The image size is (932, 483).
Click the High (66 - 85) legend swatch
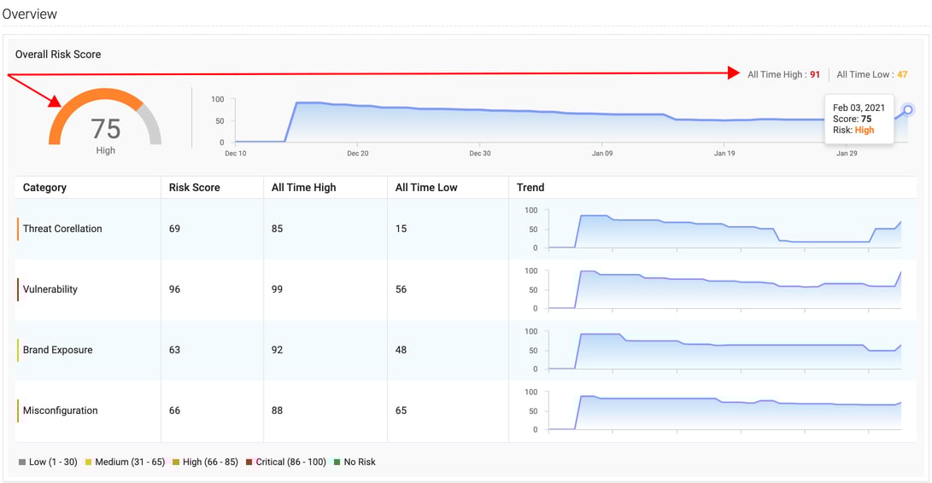(x=176, y=463)
